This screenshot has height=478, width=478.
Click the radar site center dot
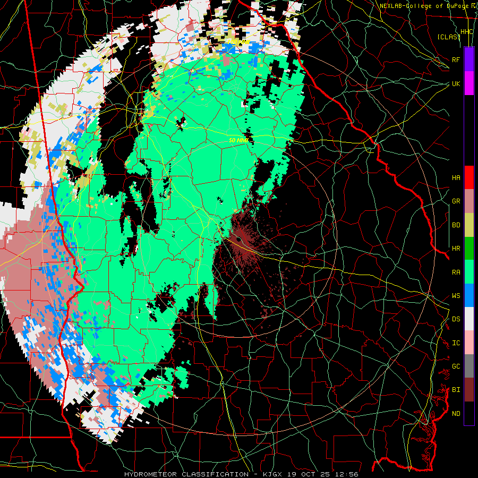click(x=238, y=240)
